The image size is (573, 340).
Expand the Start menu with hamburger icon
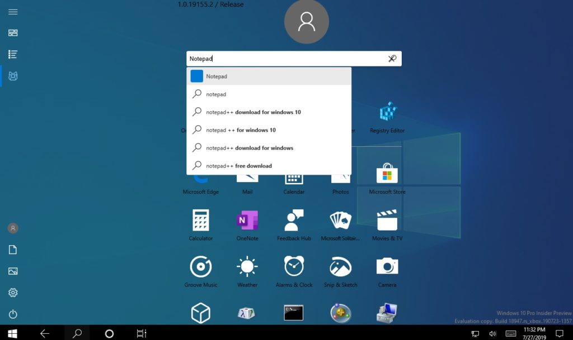pyautogui.click(x=12, y=12)
